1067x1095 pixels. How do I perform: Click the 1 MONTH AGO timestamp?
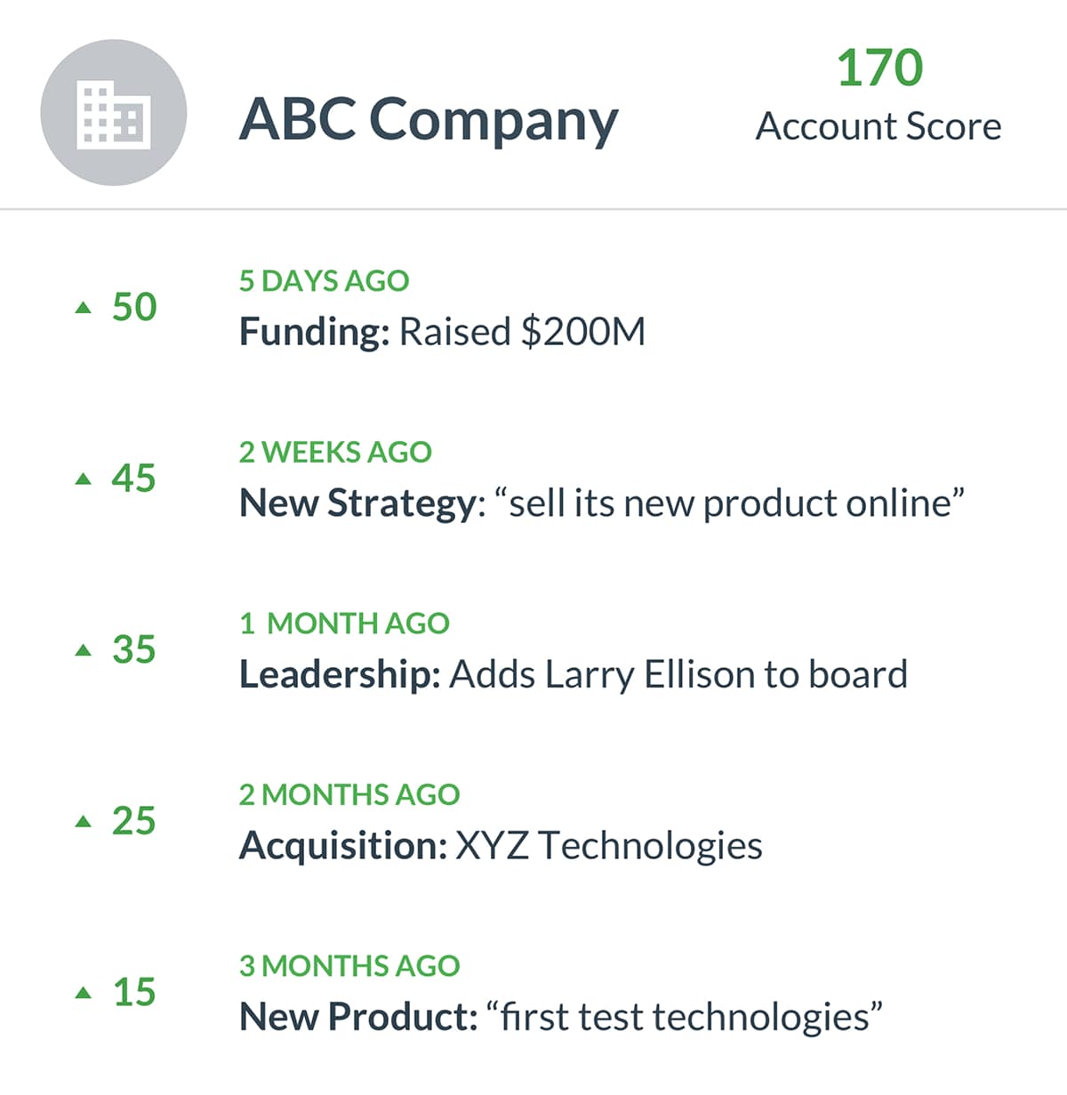click(344, 624)
